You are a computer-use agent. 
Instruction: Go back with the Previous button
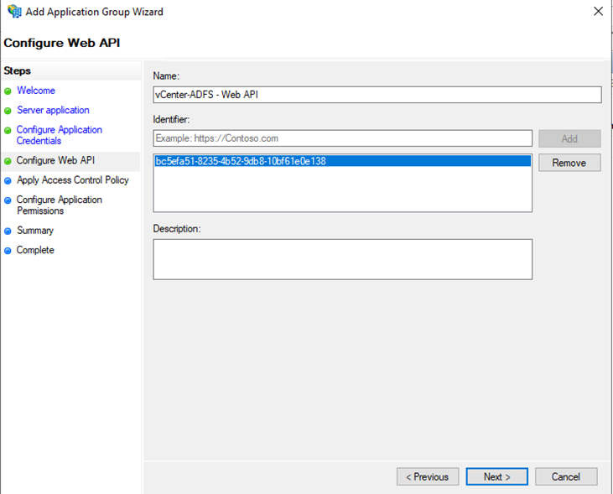(428, 476)
